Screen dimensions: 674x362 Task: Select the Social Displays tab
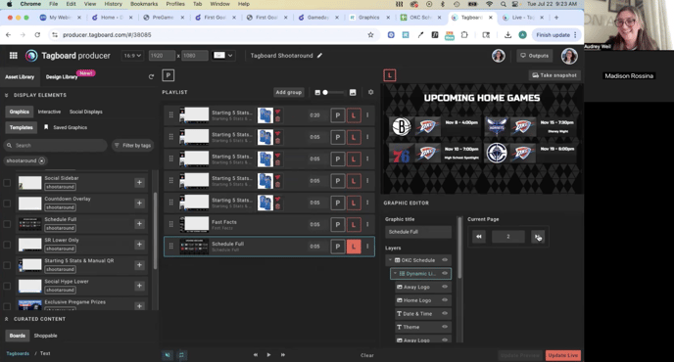86,112
